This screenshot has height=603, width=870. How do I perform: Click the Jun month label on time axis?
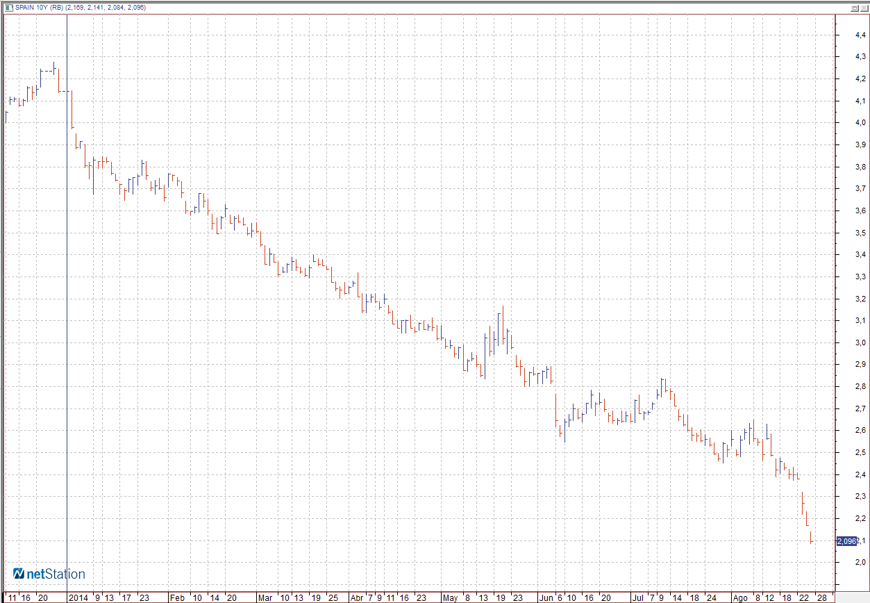click(x=546, y=597)
